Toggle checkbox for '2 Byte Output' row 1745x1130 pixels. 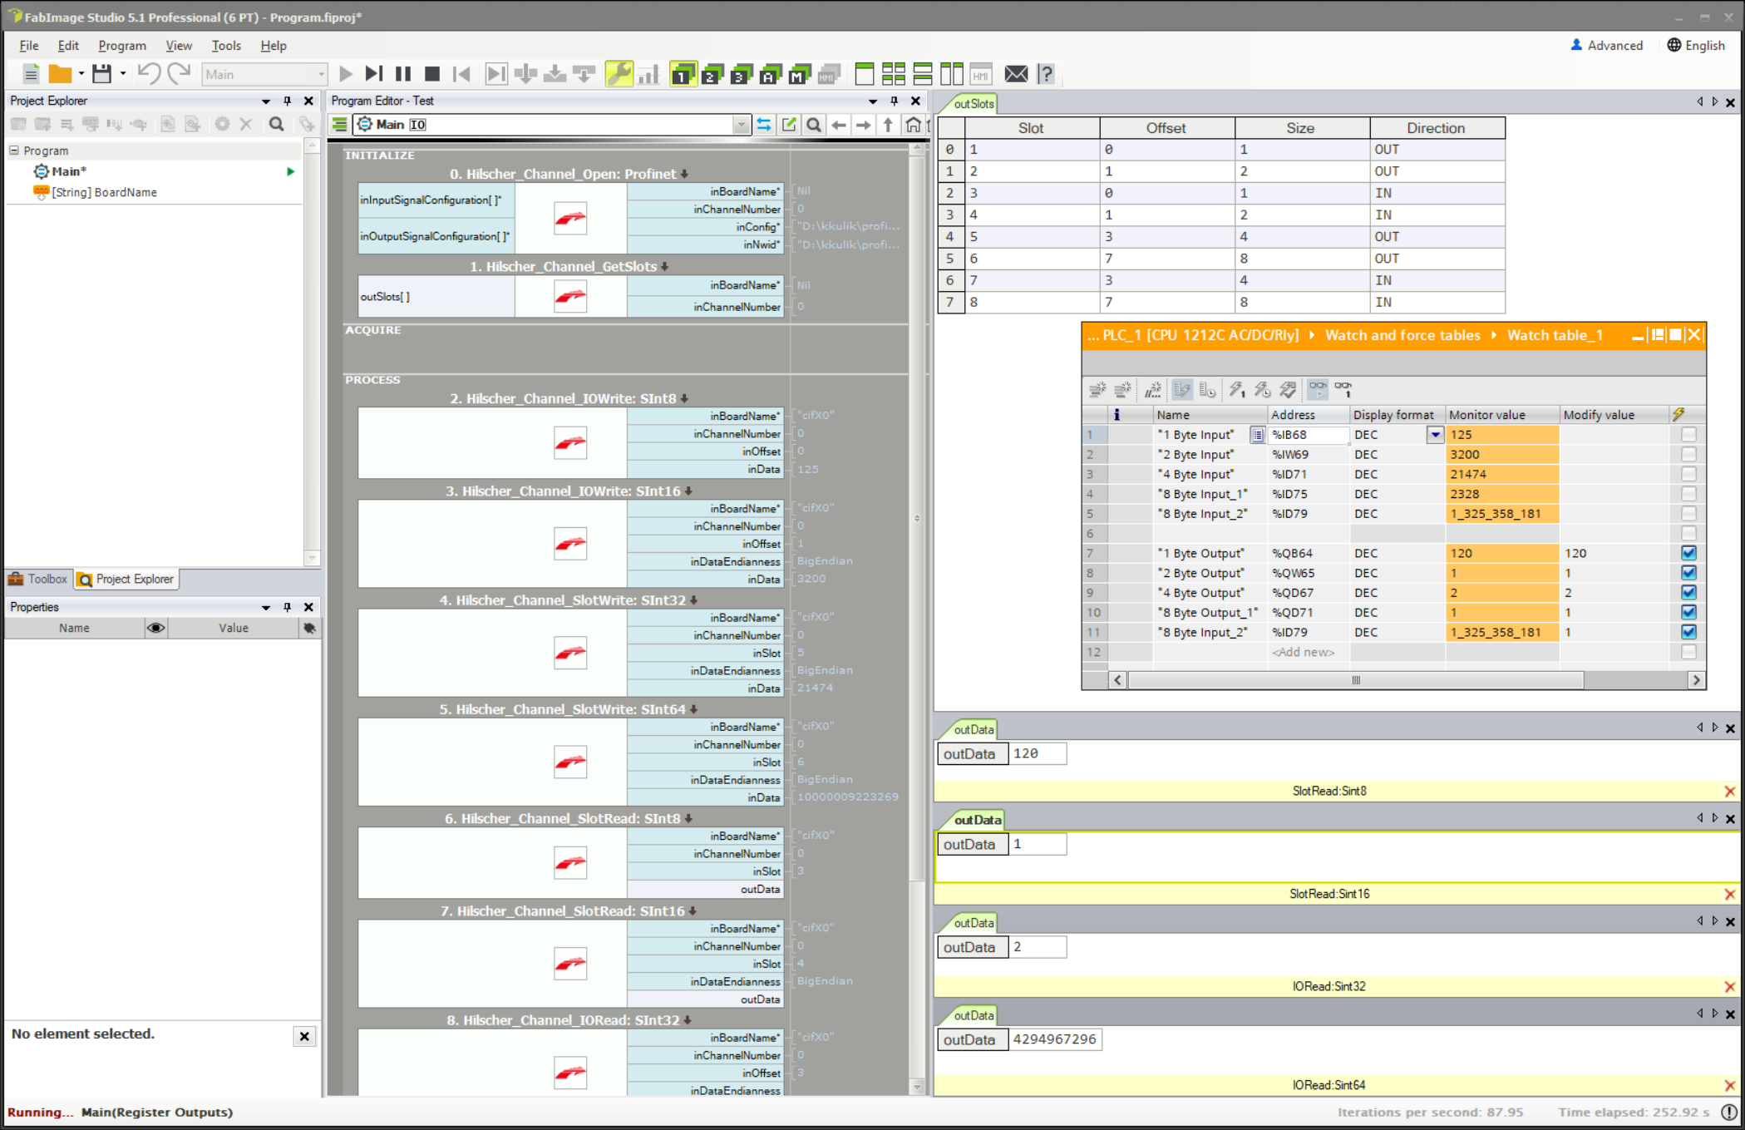pyautogui.click(x=1688, y=573)
